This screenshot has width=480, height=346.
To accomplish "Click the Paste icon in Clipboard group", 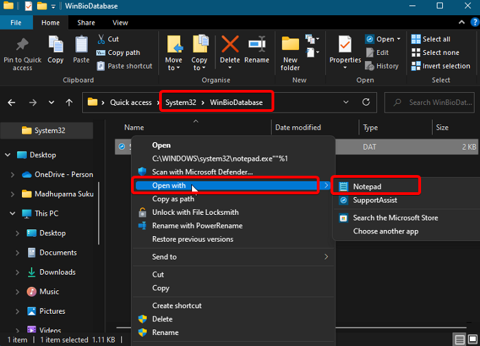I will pos(82,47).
